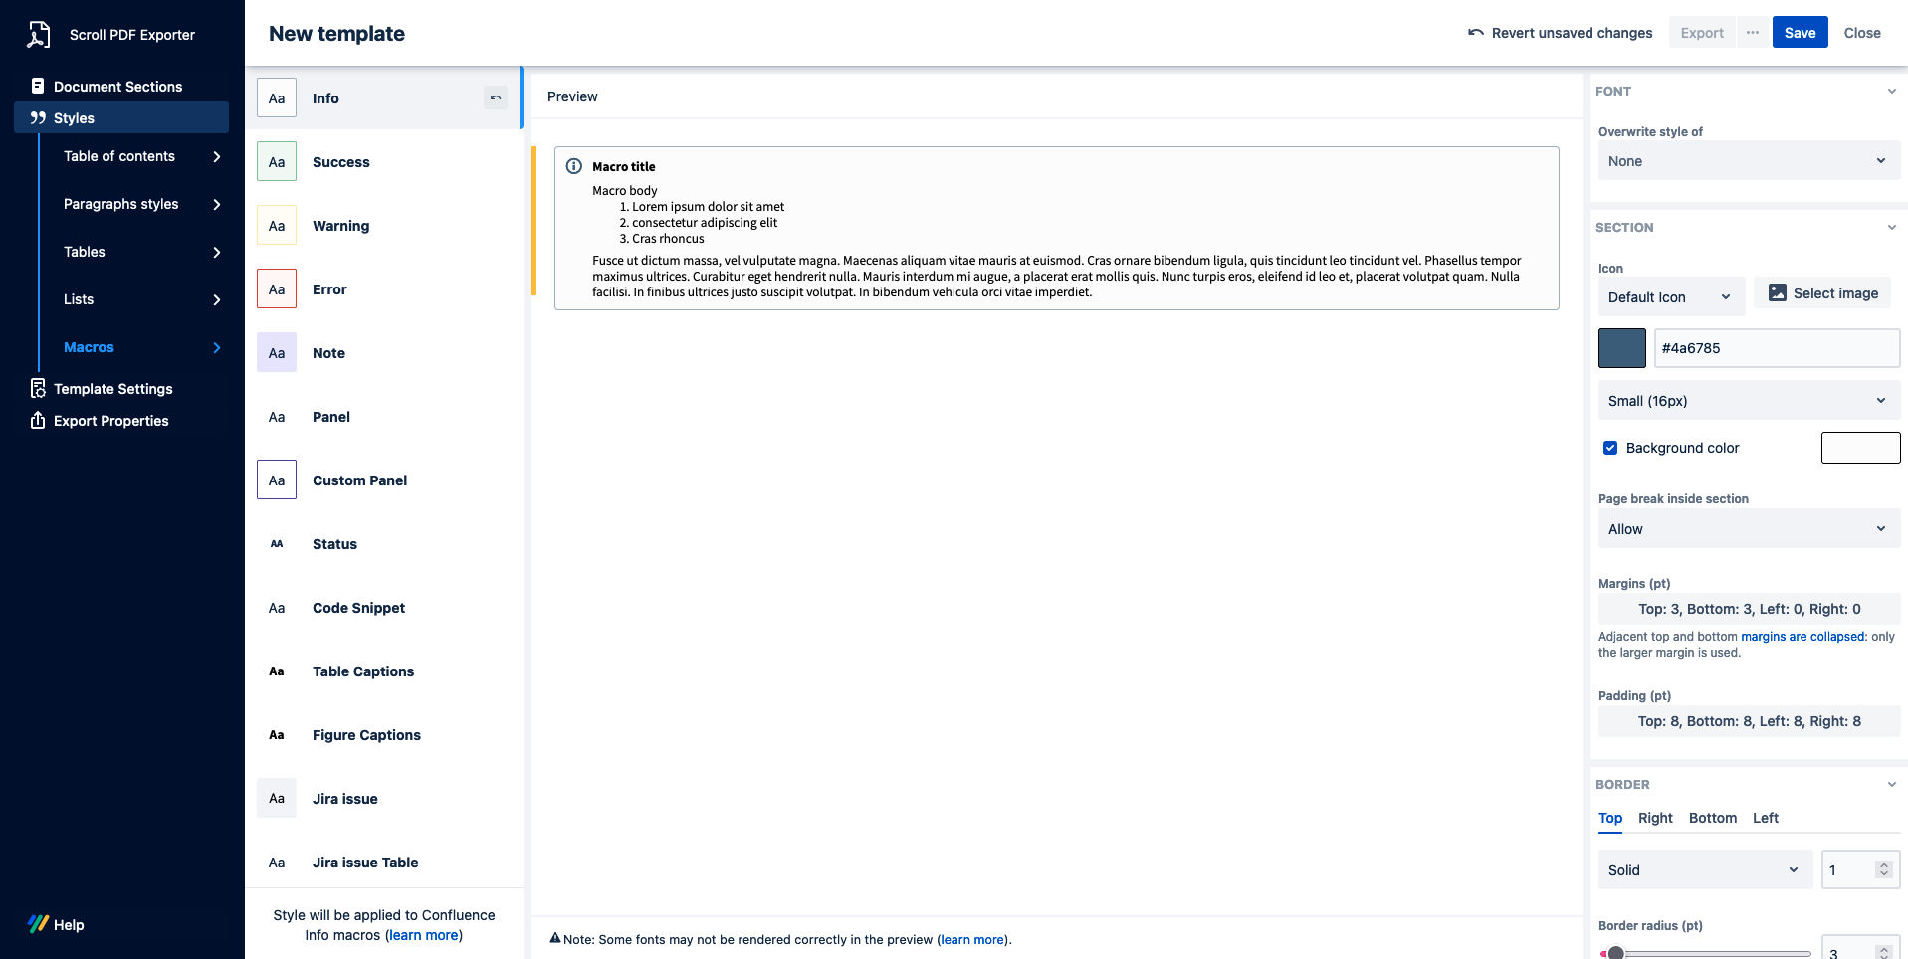Click the Scroll PDF Exporter logo icon
The image size is (1908, 959).
[38, 35]
